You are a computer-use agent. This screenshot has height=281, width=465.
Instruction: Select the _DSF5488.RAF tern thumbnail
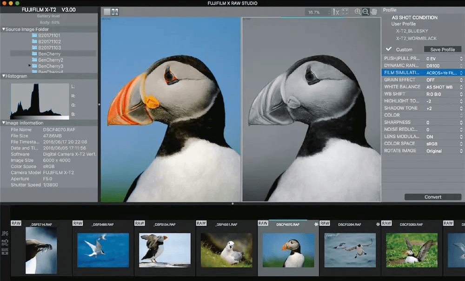103,250
